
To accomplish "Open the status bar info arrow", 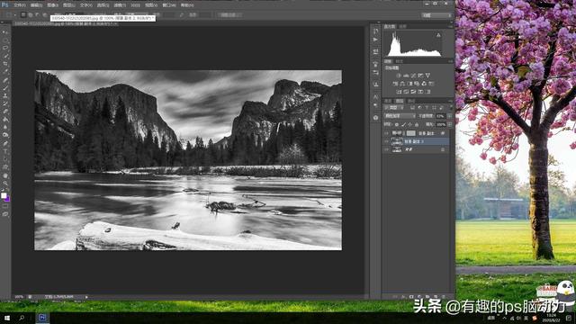I will click(x=86, y=297).
